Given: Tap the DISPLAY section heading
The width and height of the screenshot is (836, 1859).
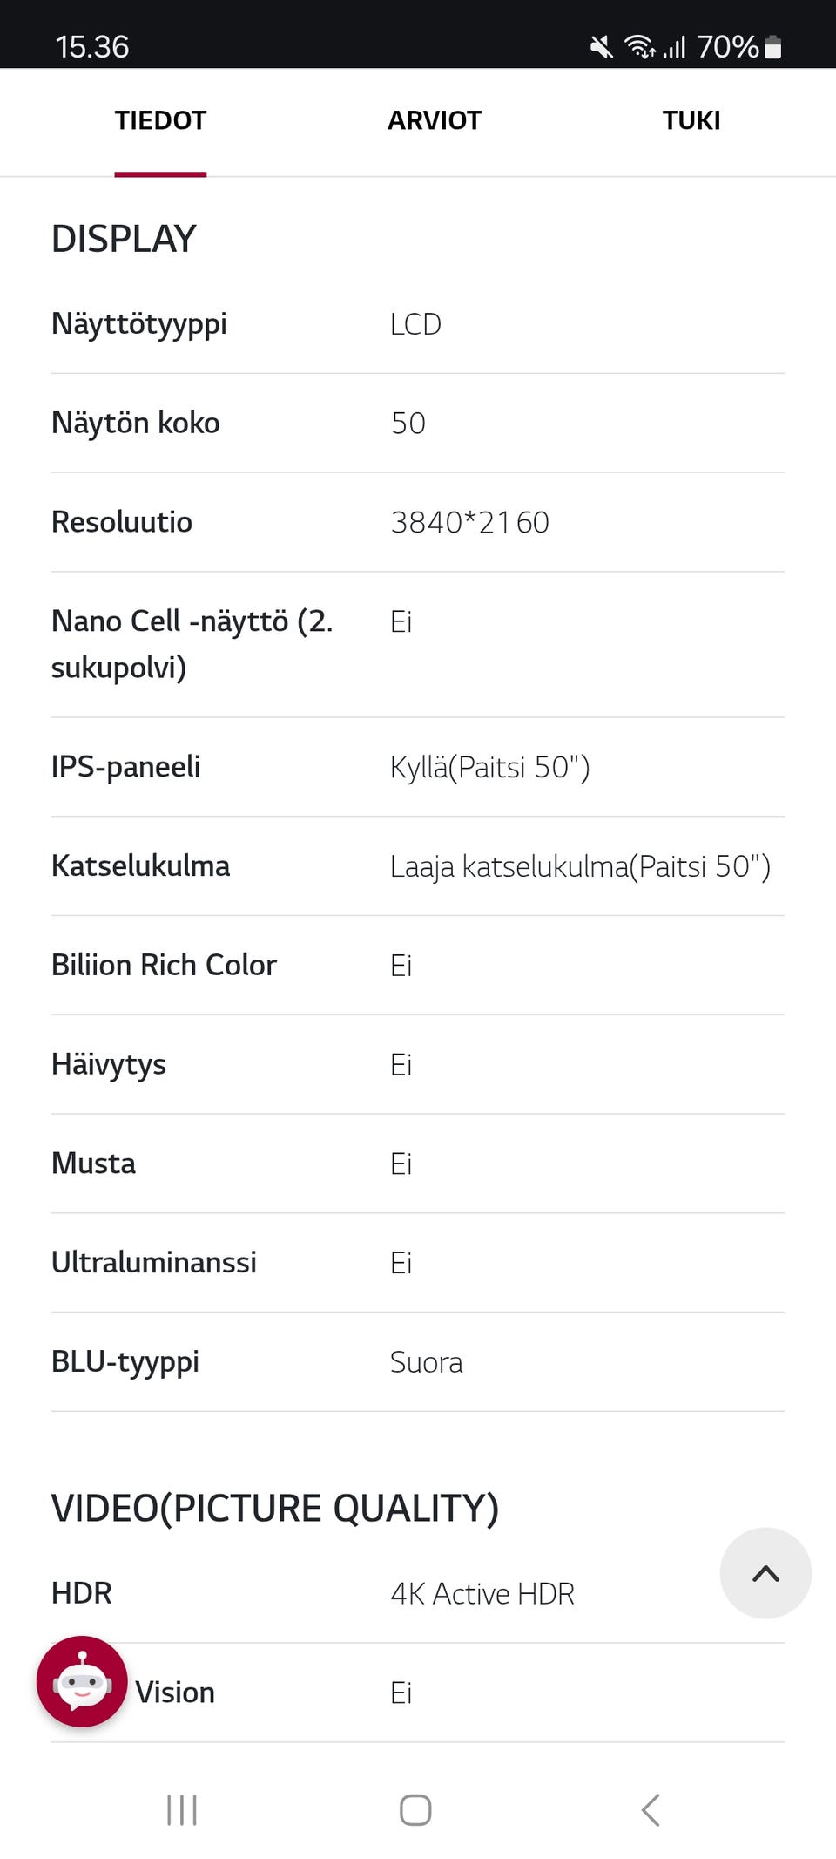Looking at the screenshot, I should [x=124, y=239].
